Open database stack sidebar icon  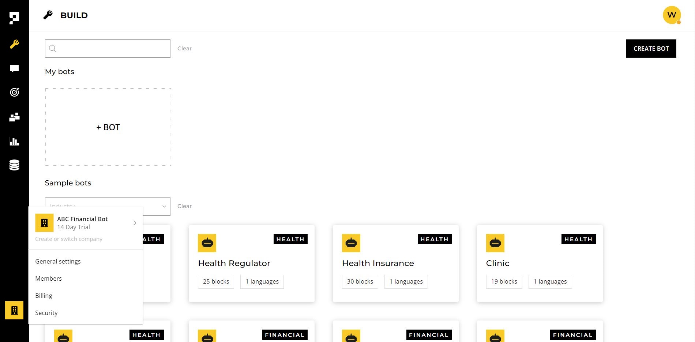(14, 165)
